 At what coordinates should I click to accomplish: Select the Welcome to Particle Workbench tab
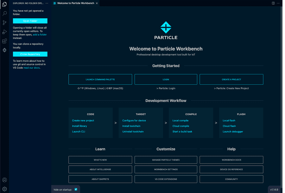[75, 3]
